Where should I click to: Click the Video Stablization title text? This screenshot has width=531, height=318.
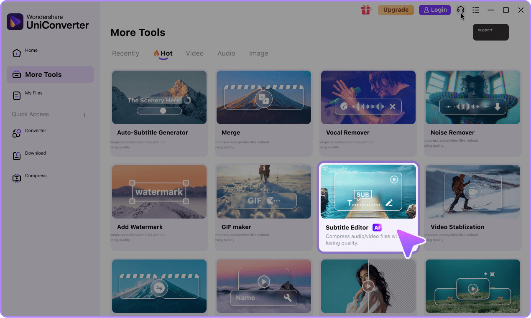tap(457, 227)
